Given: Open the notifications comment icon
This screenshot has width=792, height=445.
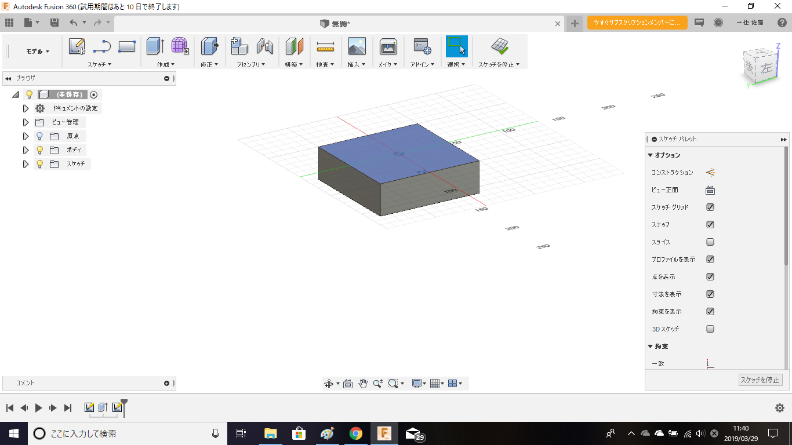Looking at the screenshot, I should pos(699,23).
